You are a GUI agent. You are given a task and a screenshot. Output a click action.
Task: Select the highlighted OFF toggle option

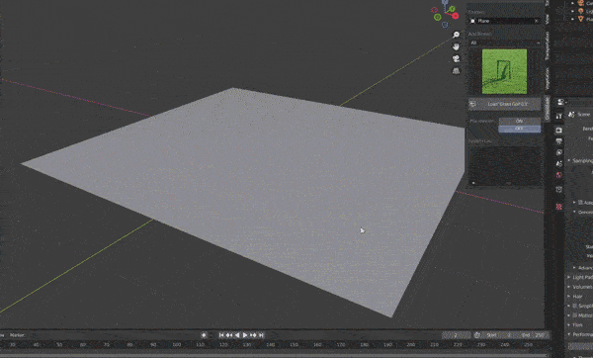[x=519, y=129]
